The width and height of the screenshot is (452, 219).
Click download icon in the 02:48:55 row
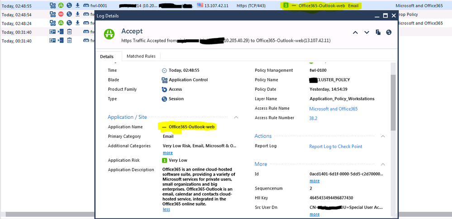click(77, 6)
